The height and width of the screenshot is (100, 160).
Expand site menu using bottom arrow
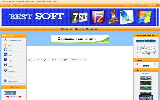coord(14,84)
